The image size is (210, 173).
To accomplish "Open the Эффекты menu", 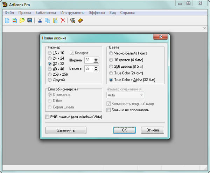I will (97, 13).
